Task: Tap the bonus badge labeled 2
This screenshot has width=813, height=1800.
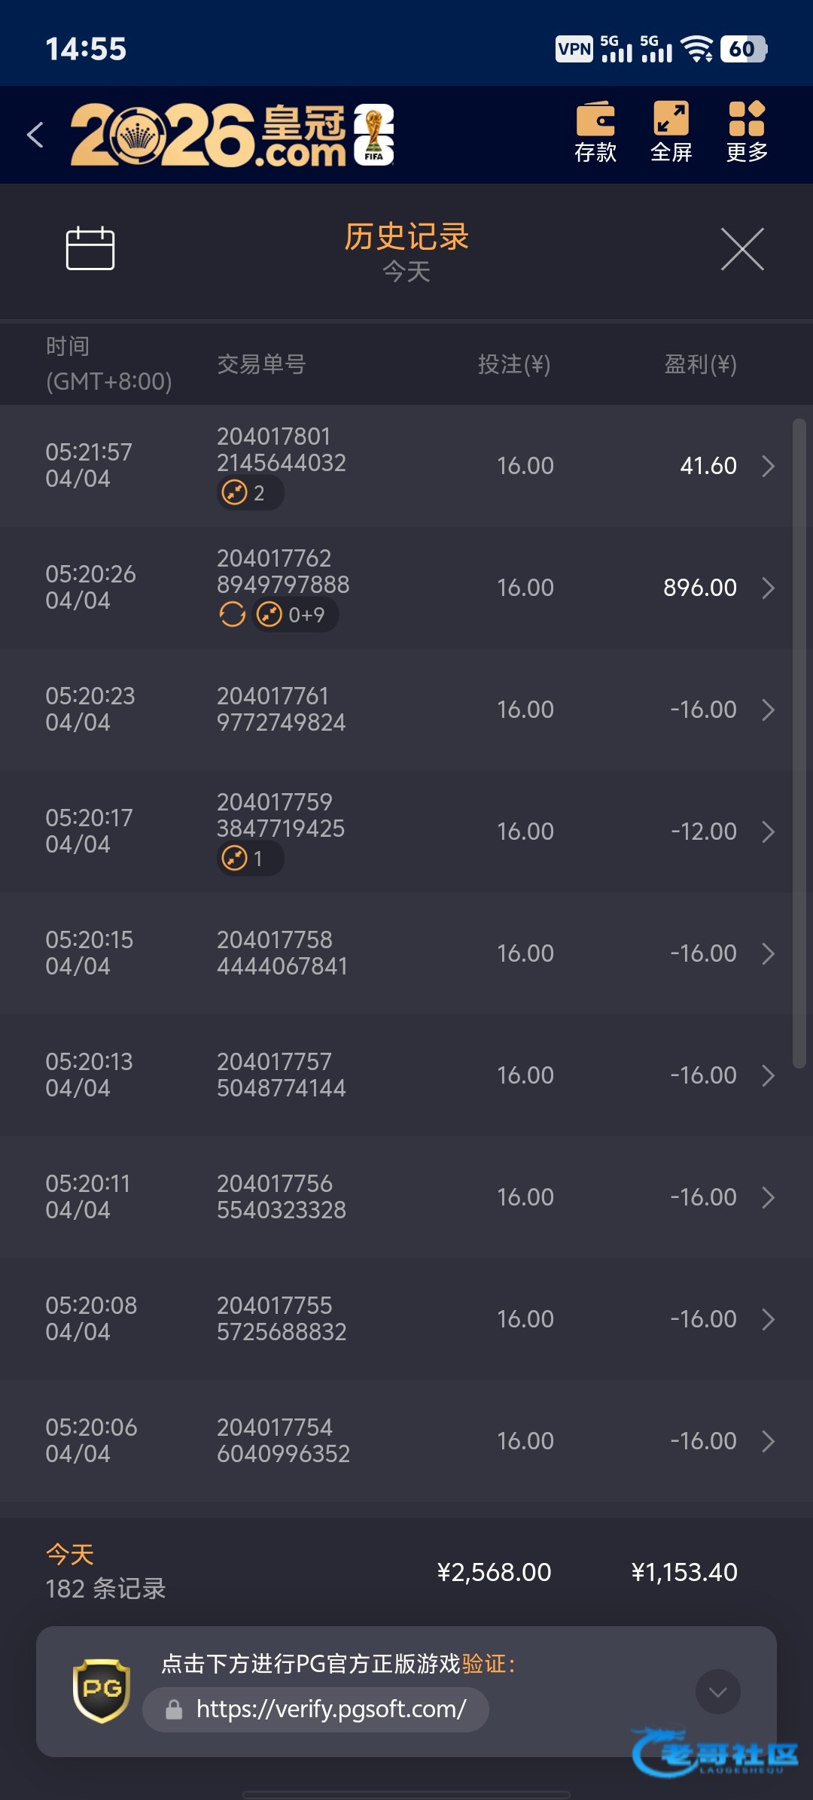Action: [x=250, y=494]
